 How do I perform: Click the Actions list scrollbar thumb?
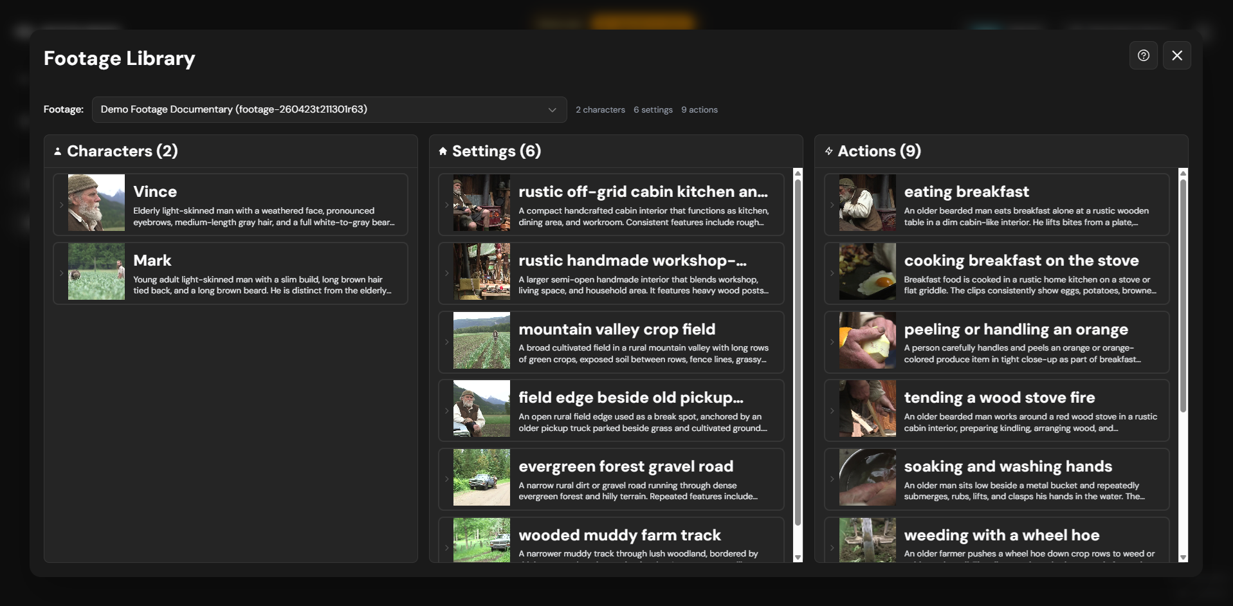pyautogui.click(x=1183, y=296)
